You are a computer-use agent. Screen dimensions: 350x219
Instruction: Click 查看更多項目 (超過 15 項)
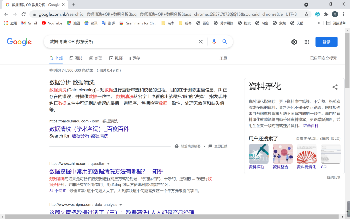[318, 139]
